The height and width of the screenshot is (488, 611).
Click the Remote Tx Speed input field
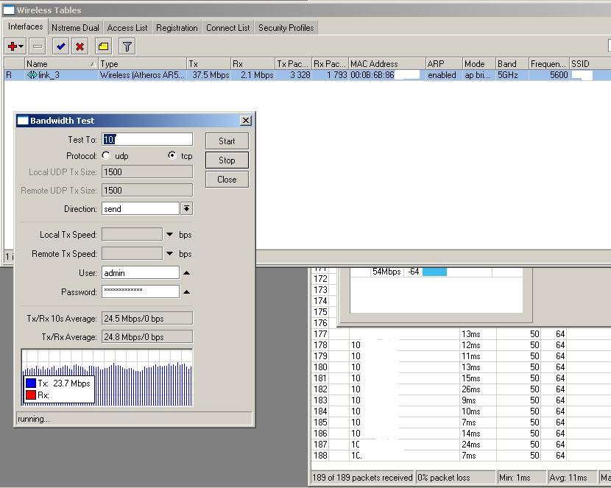(x=132, y=253)
